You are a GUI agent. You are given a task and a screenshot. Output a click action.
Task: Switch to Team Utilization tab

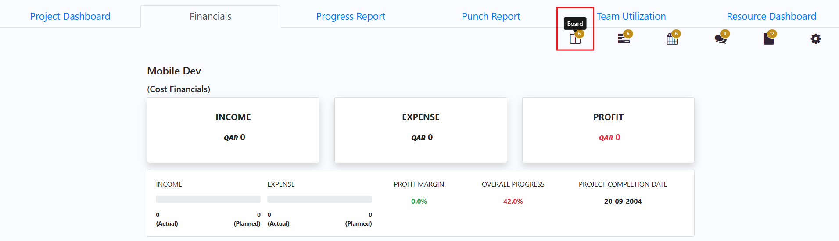[x=631, y=16]
